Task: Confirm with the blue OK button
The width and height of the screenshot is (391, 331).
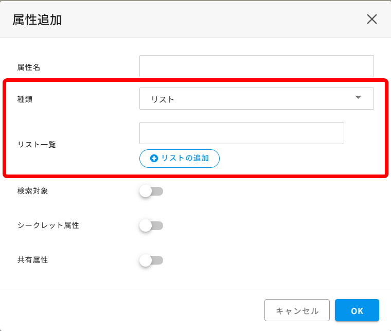Action: point(357,310)
